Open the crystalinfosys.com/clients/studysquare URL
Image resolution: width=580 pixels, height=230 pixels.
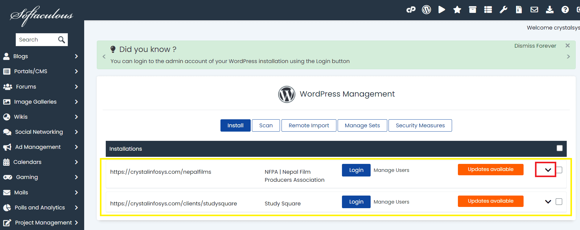click(174, 204)
